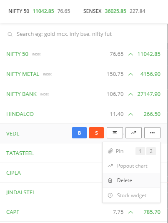The image size is (168, 223).
Task: Open Stock widget info icon
Action: [x=110, y=195]
